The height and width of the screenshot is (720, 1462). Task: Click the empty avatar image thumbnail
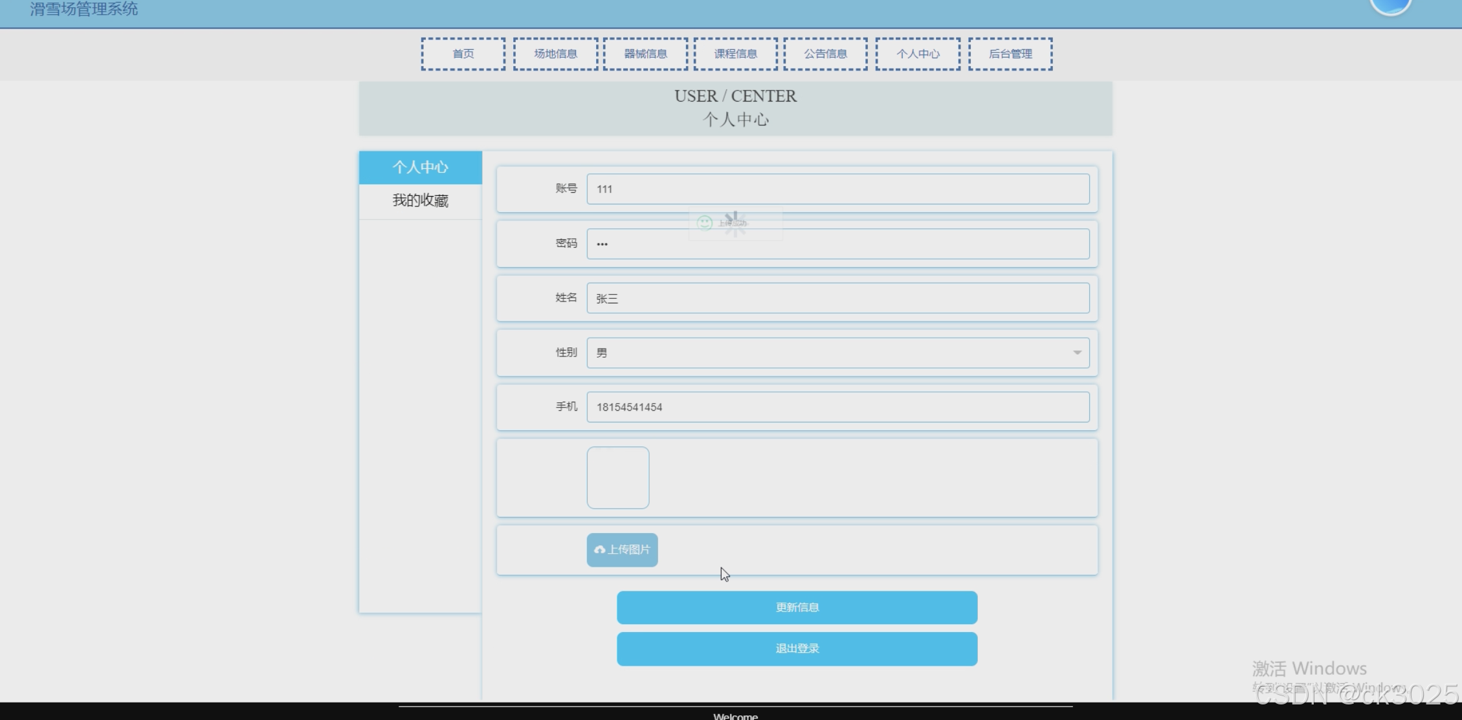[x=617, y=477]
